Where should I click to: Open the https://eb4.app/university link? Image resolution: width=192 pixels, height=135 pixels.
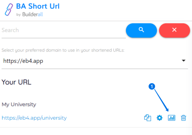[x=34, y=118]
